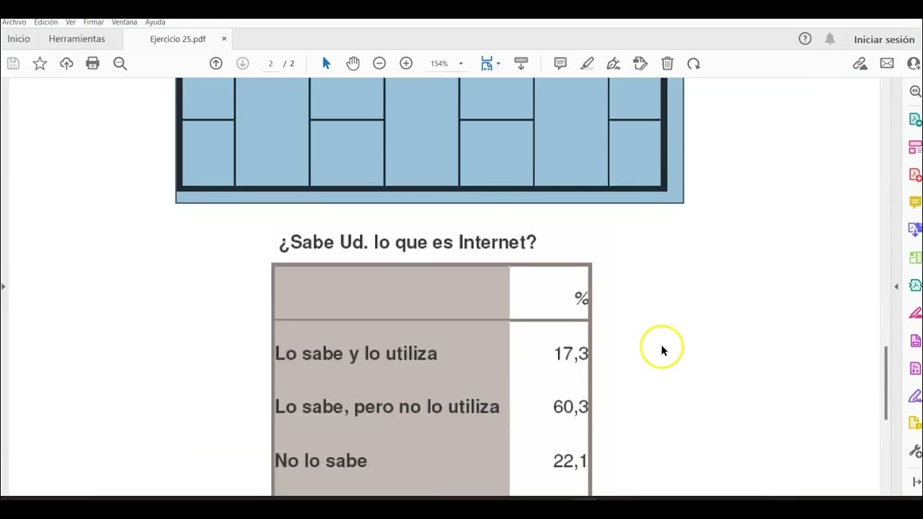This screenshot has height=519, width=923.
Task: Print the document
Action: (x=92, y=63)
